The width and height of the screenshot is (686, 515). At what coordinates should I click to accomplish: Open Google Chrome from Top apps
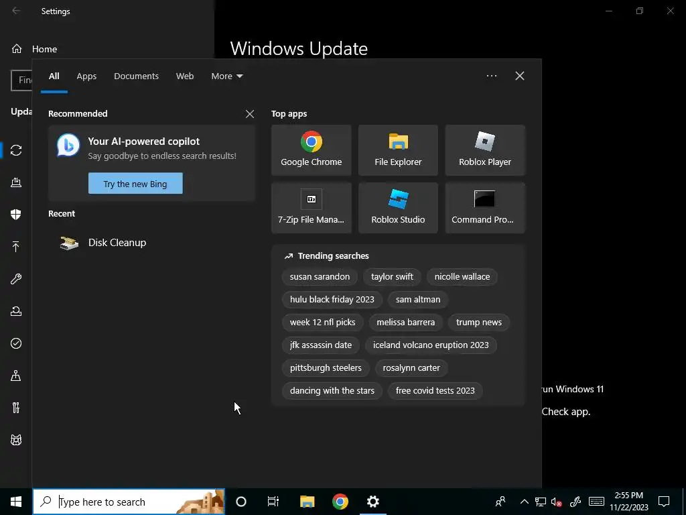[x=311, y=150]
